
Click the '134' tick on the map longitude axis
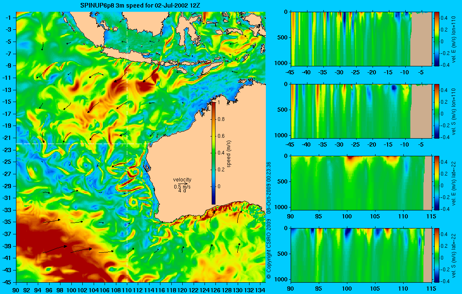tap(260, 290)
